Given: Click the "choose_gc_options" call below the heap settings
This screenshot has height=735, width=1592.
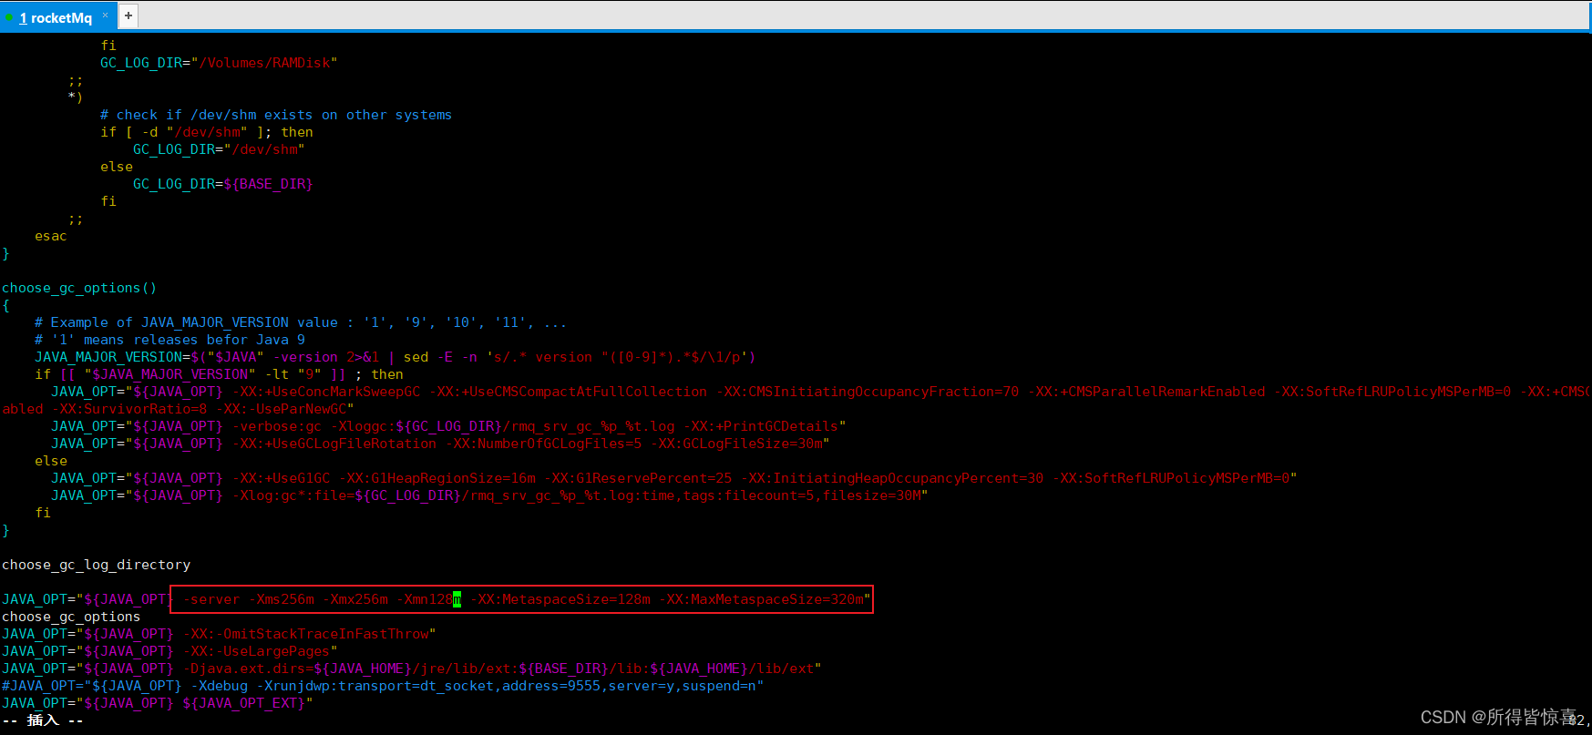Looking at the screenshot, I should pyautogui.click(x=71, y=617).
